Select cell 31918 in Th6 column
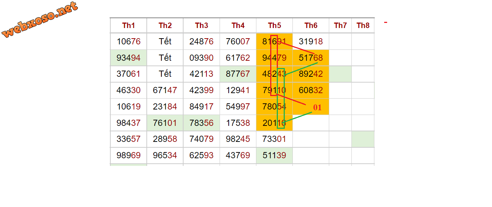492x207 pixels. tap(311, 41)
